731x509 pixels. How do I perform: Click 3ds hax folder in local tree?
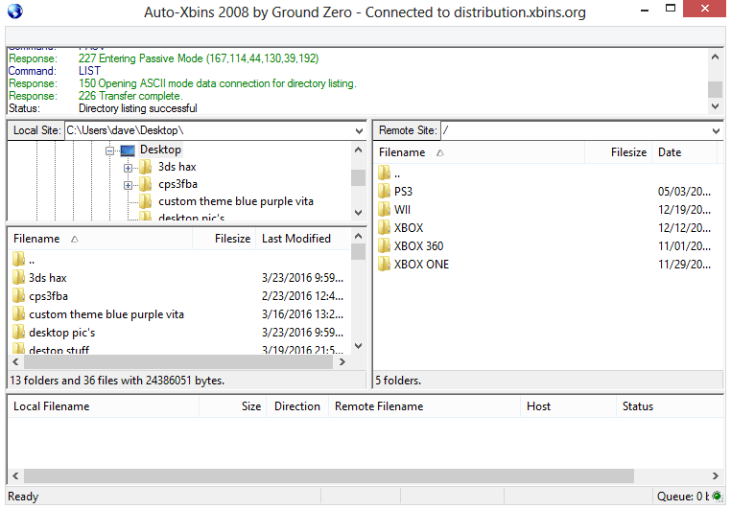click(x=177, y=167)
